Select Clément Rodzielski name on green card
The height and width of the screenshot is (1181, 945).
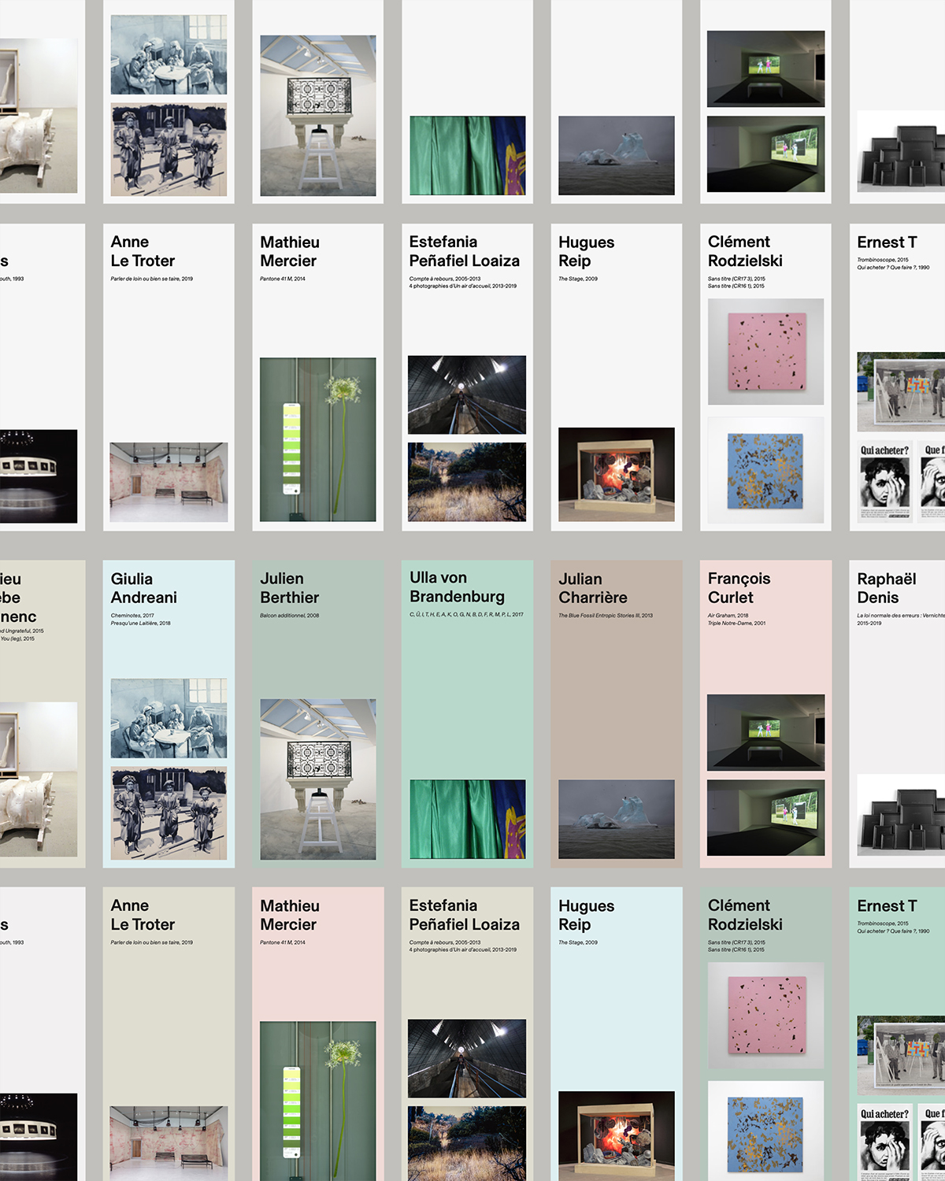745,915
